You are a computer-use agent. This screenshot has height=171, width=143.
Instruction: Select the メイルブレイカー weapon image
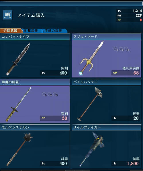[92, 149]
